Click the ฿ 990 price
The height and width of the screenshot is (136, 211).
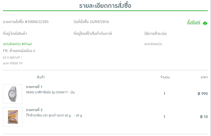[x=203, y=94]
